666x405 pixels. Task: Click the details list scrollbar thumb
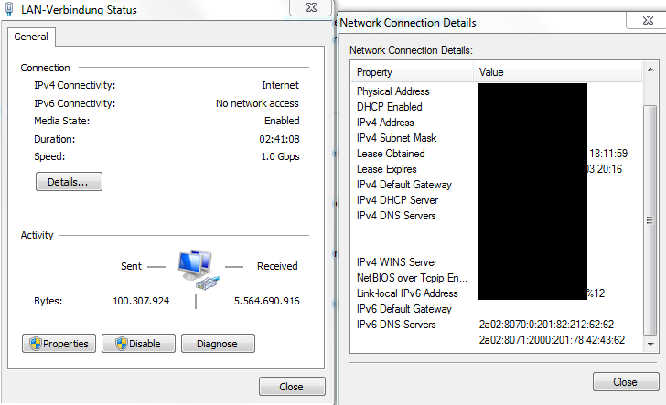pyautogui.click(x=650, y=220)
